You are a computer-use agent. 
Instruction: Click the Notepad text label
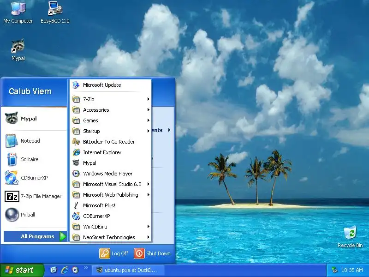point(30,141)
